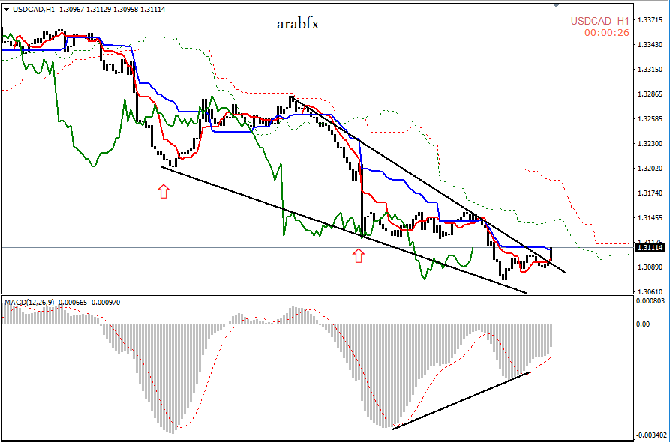
Task: Click price scale value 1.32585
Action: point(650,118)
